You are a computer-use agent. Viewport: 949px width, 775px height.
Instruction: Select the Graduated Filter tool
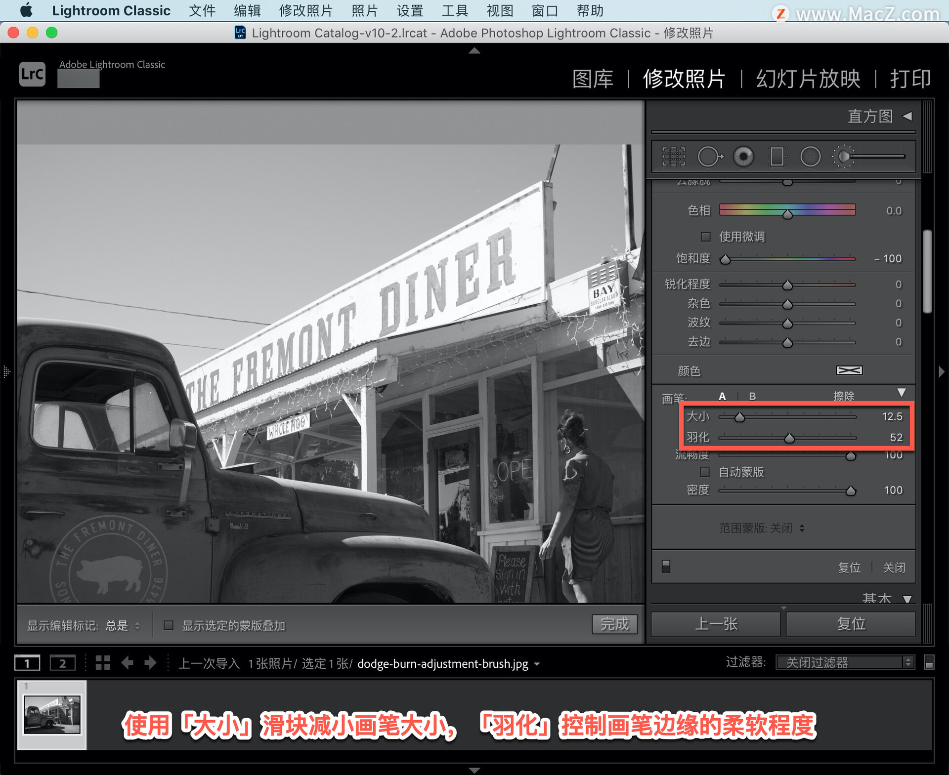click(777, 157)
